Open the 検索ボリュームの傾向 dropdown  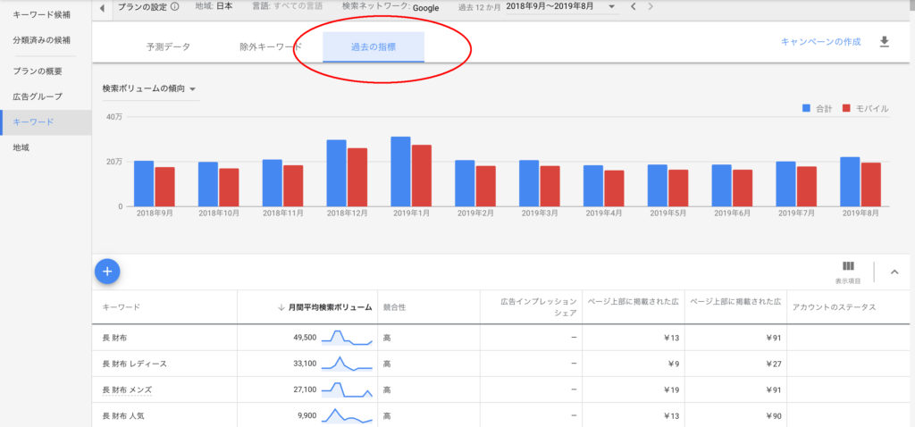[x=149, y=89]
